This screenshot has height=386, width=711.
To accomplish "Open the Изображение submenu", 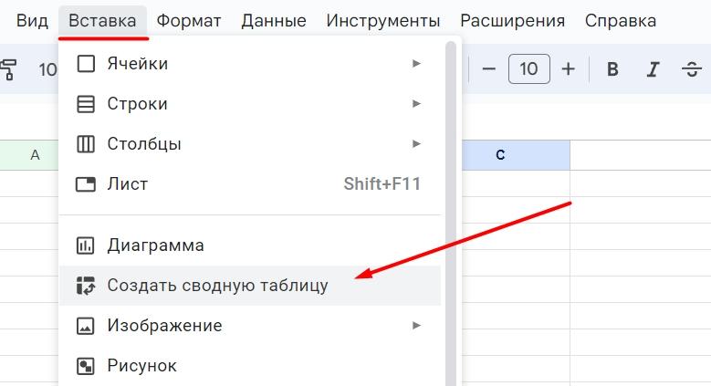I will 248,326.
